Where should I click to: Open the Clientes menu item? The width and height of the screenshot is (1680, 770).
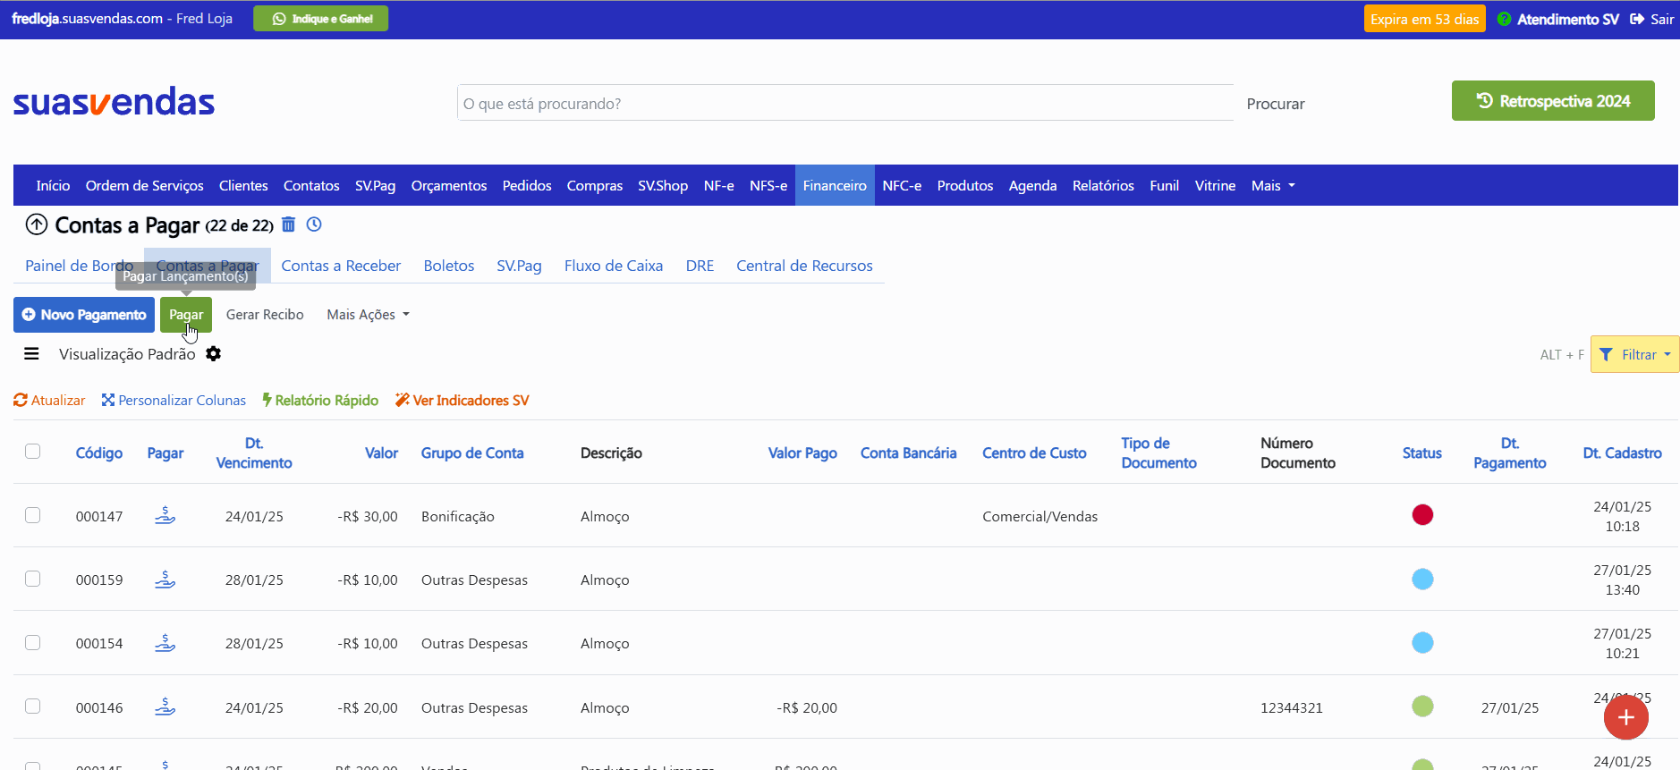pyautogui.click(x=243, y=186)
